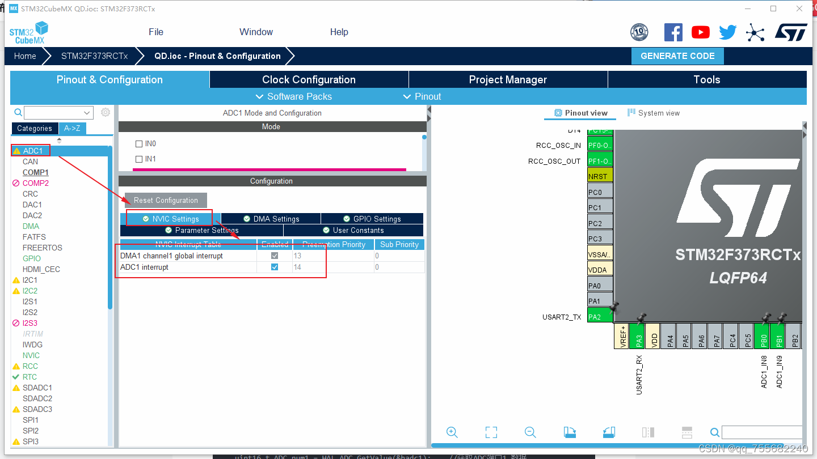817x459 pixels.
Task: Select the A->Z tab
Action: 72,129
